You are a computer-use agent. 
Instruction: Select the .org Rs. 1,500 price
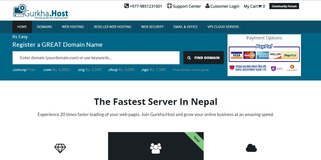pyautogui.click(x=89, y=70)
